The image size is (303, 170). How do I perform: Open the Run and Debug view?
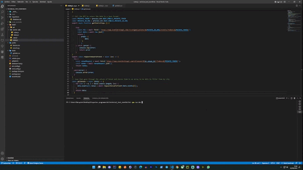[2, 23]
